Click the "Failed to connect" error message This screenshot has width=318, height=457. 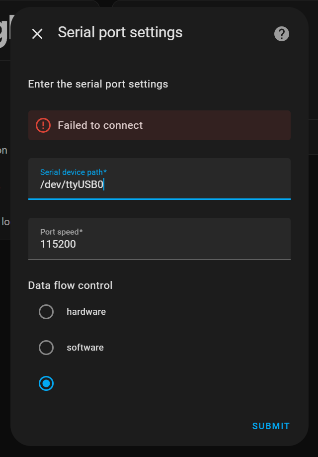pyautogui.click(x=100, y=125)
